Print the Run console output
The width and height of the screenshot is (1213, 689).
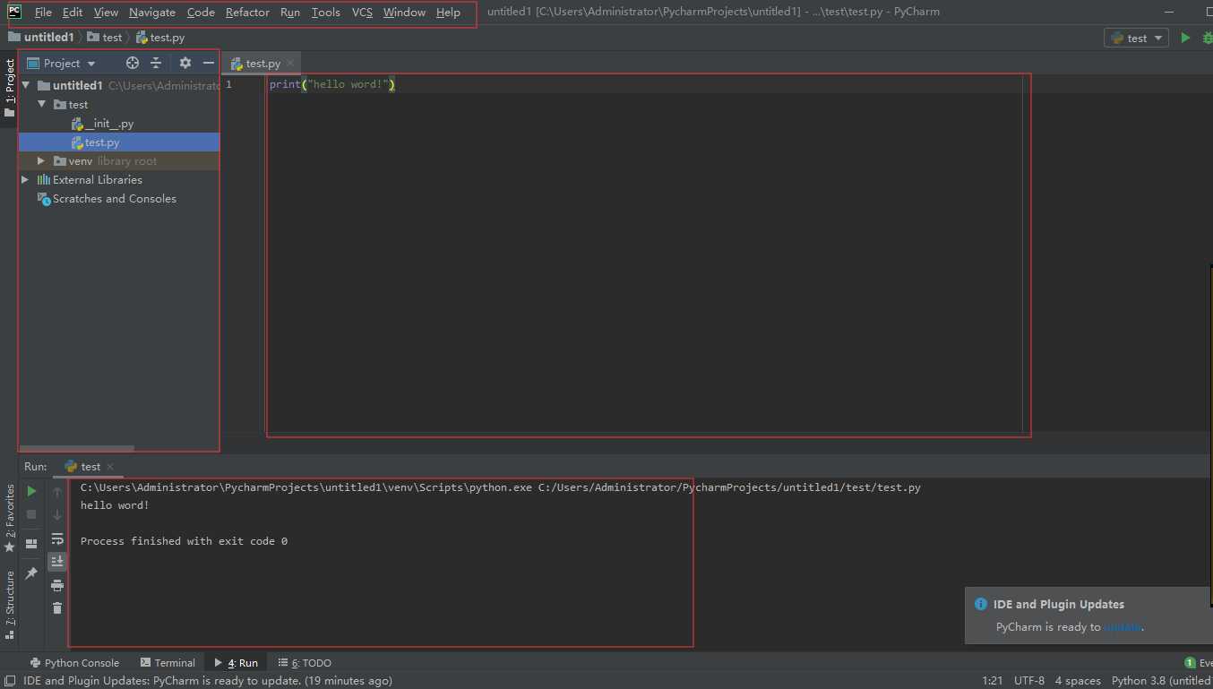tap(57, 585)
